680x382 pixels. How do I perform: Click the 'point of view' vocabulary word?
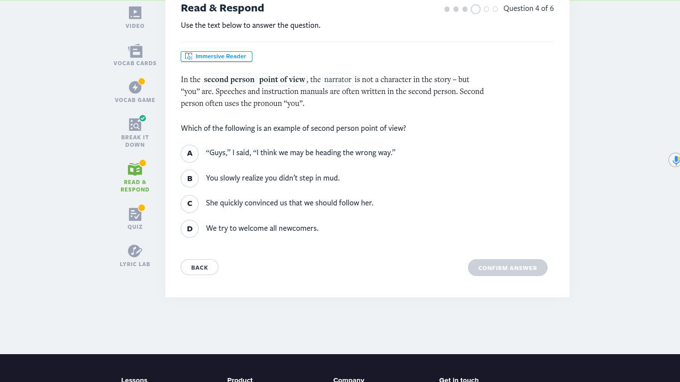point(282,80)
